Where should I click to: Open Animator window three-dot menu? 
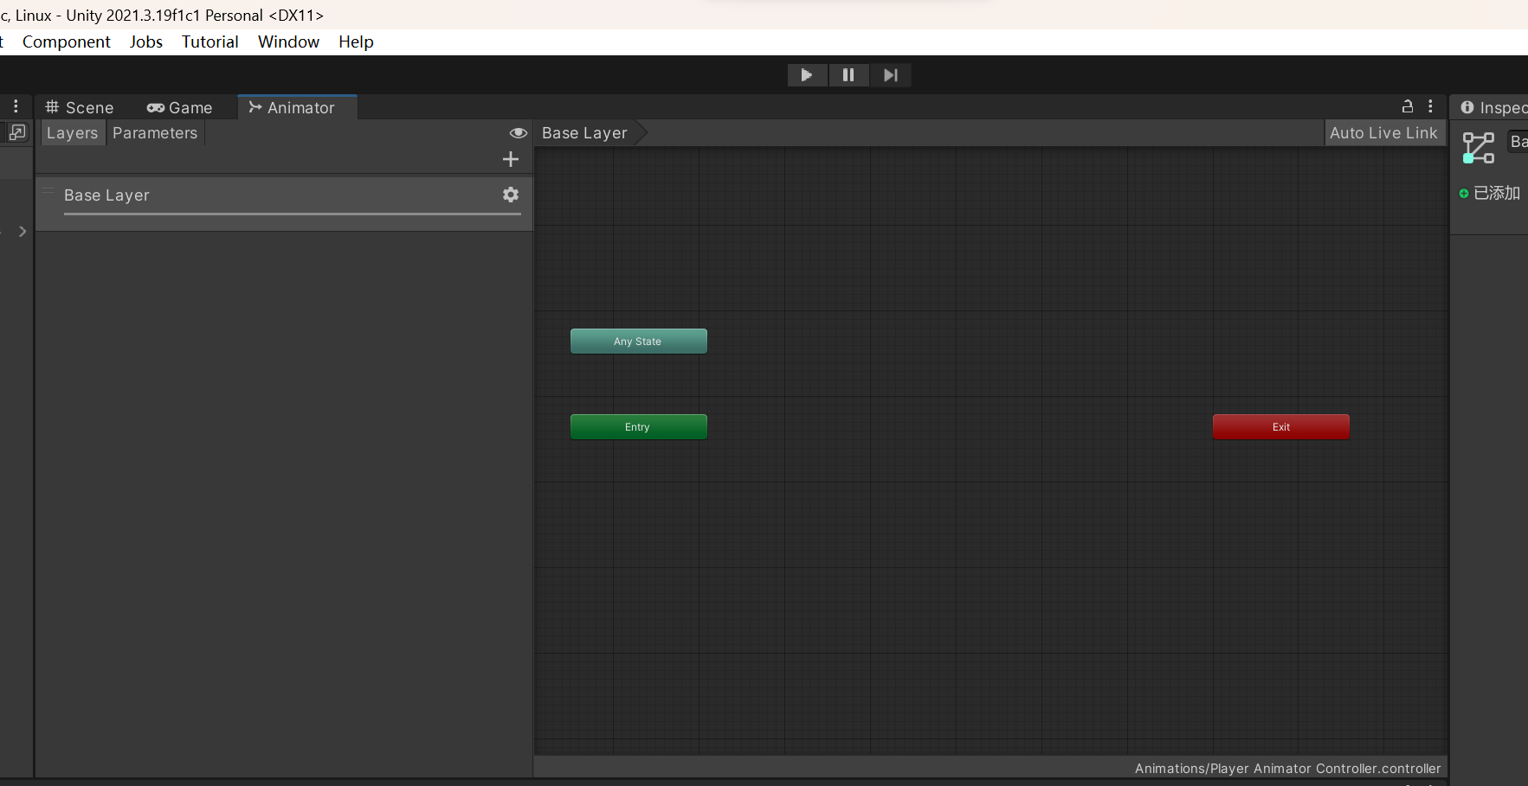[1430, 106]
